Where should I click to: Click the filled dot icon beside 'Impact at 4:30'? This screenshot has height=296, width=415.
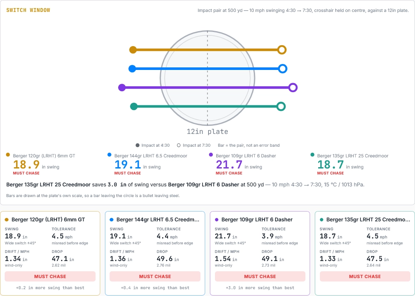click(137, 145)
